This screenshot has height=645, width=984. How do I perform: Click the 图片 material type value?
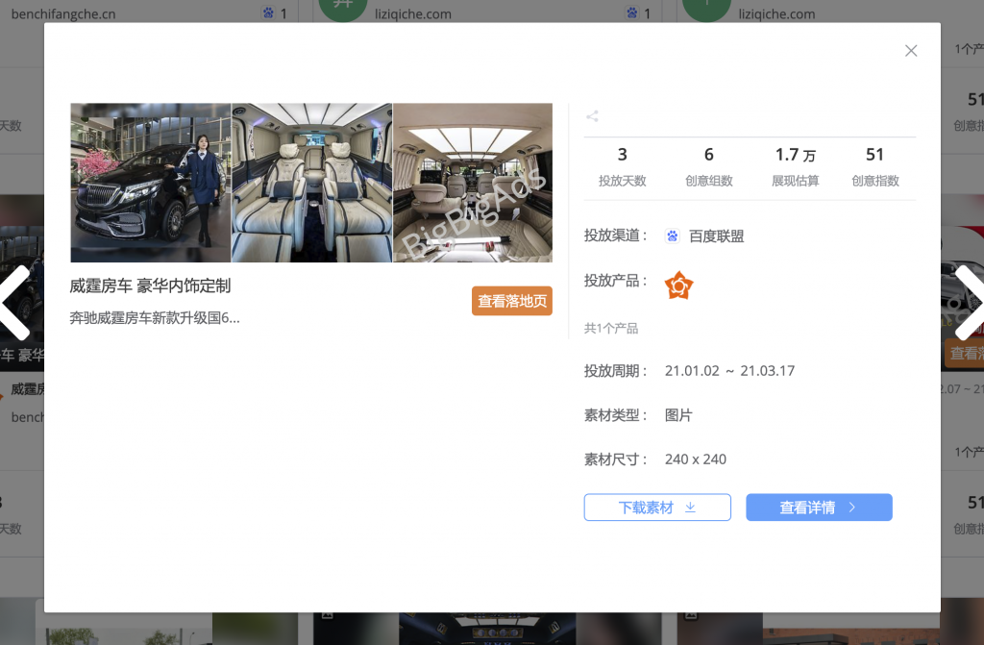678,415
